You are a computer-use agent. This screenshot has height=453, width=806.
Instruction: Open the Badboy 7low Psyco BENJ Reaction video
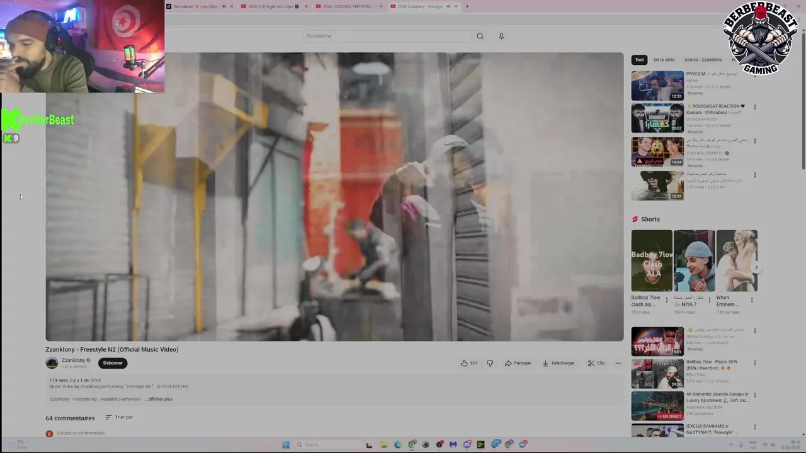(x=657, y=374)
